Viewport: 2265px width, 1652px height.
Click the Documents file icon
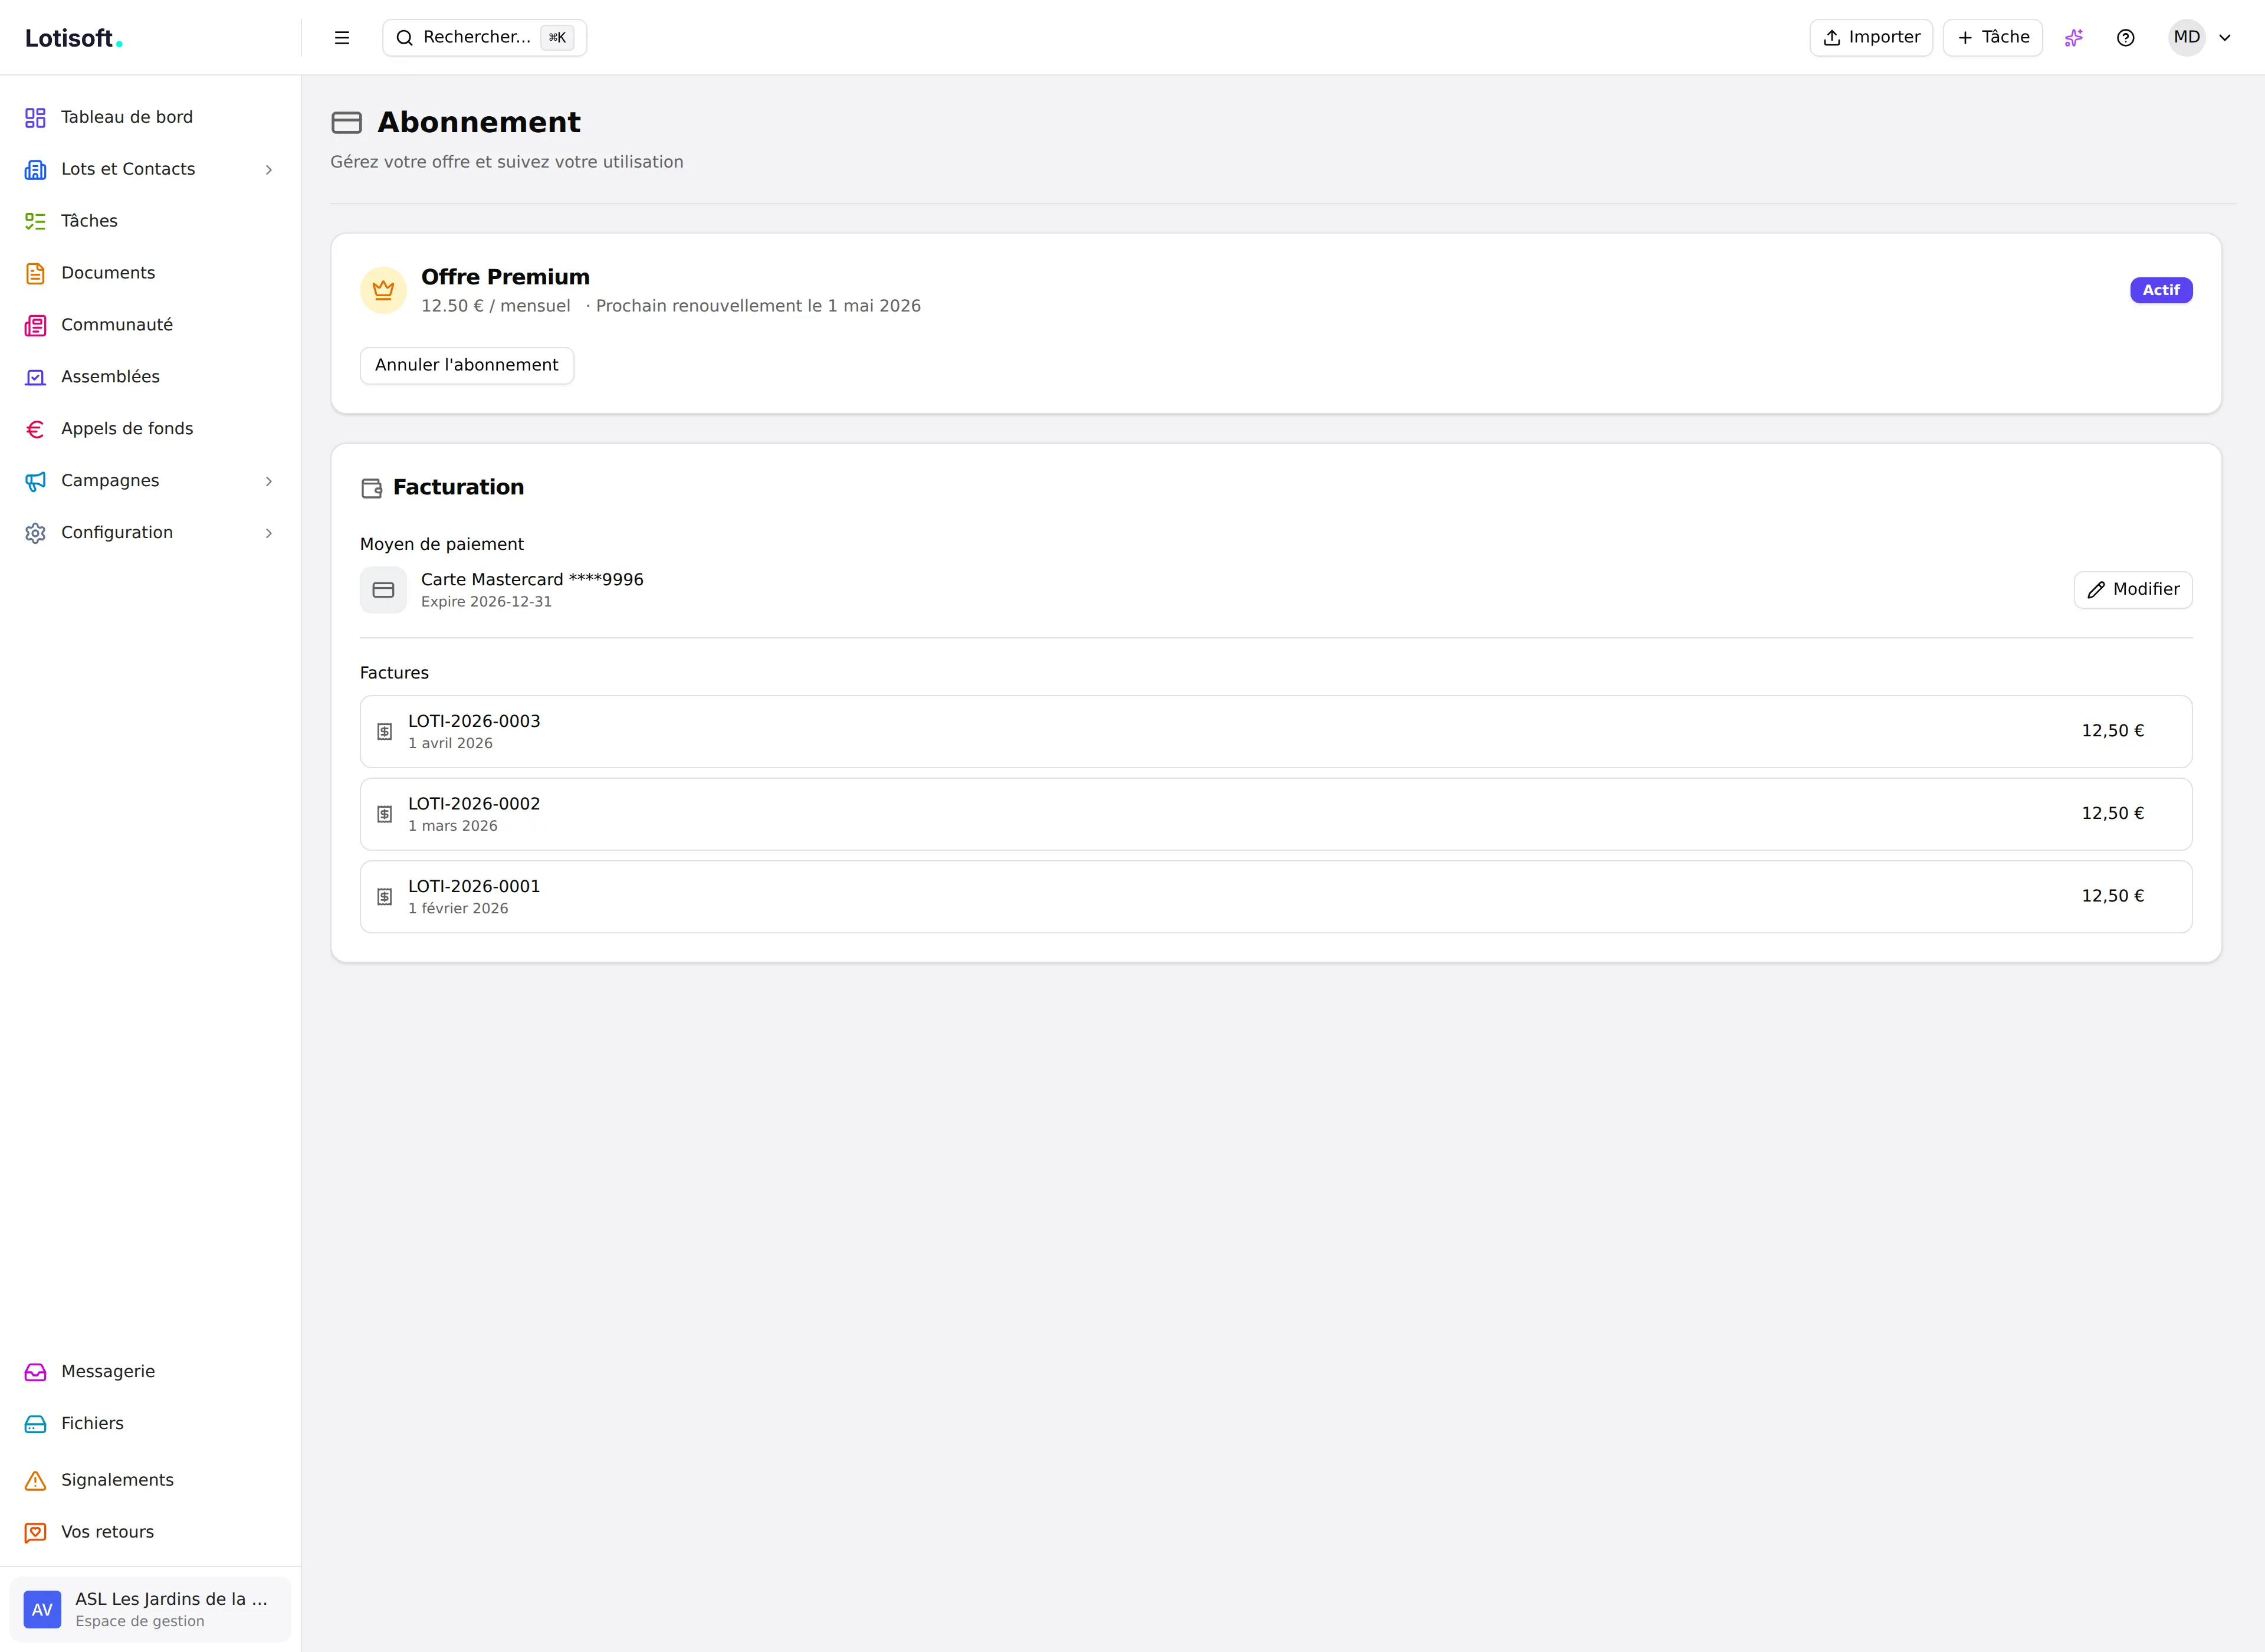[x=36, y=274]
